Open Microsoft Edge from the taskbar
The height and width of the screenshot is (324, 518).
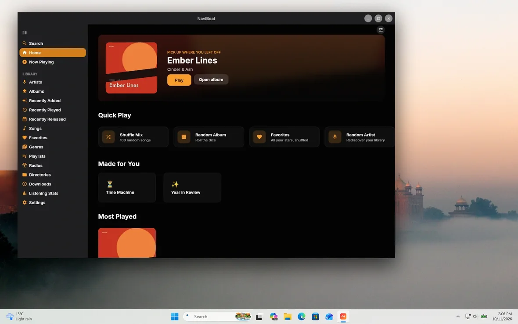pyautogui.click(x=301, y=317)
